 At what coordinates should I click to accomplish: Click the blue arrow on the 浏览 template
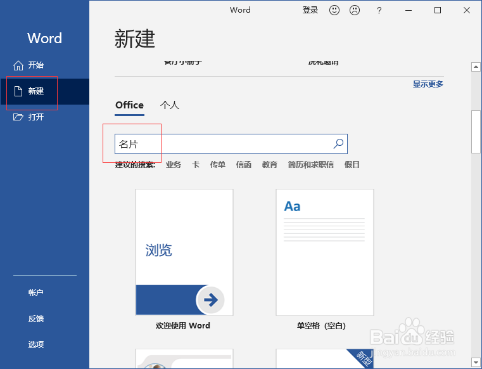[210, 300]
